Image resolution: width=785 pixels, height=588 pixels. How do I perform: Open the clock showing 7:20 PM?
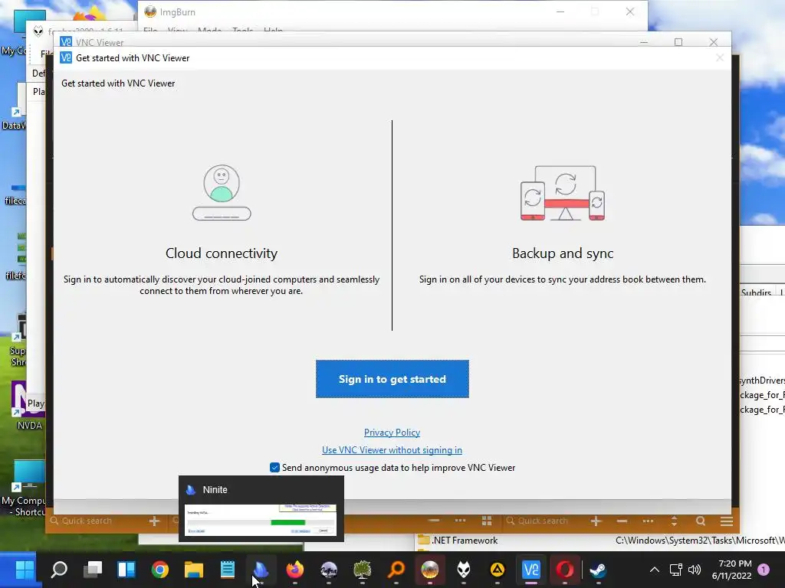coord(731,570)
